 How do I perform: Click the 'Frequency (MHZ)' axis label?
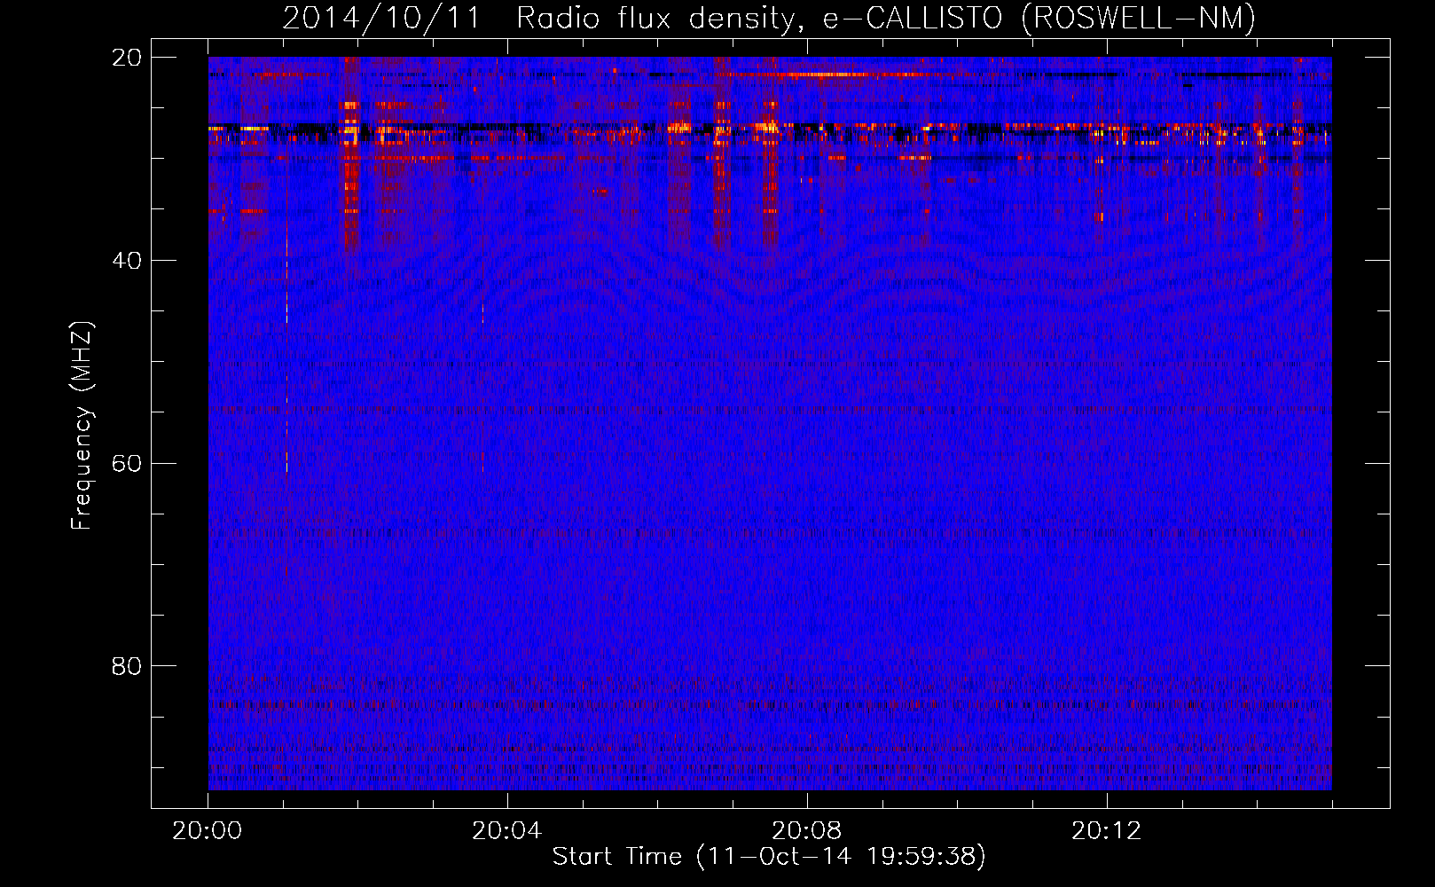click(81, 426)
